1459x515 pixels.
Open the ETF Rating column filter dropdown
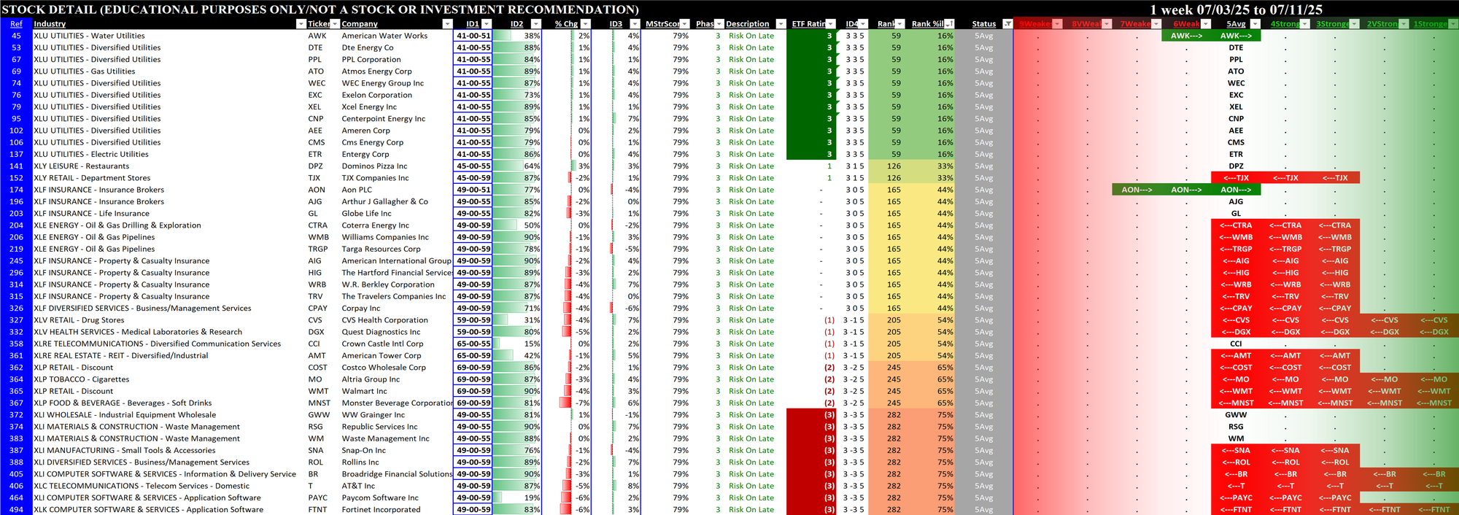[x=830, y=24]
